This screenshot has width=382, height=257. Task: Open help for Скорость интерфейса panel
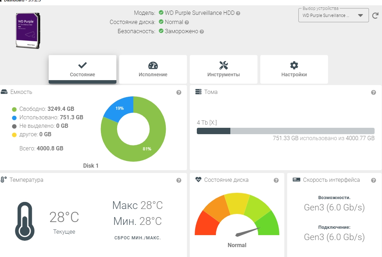pos(374,180)
